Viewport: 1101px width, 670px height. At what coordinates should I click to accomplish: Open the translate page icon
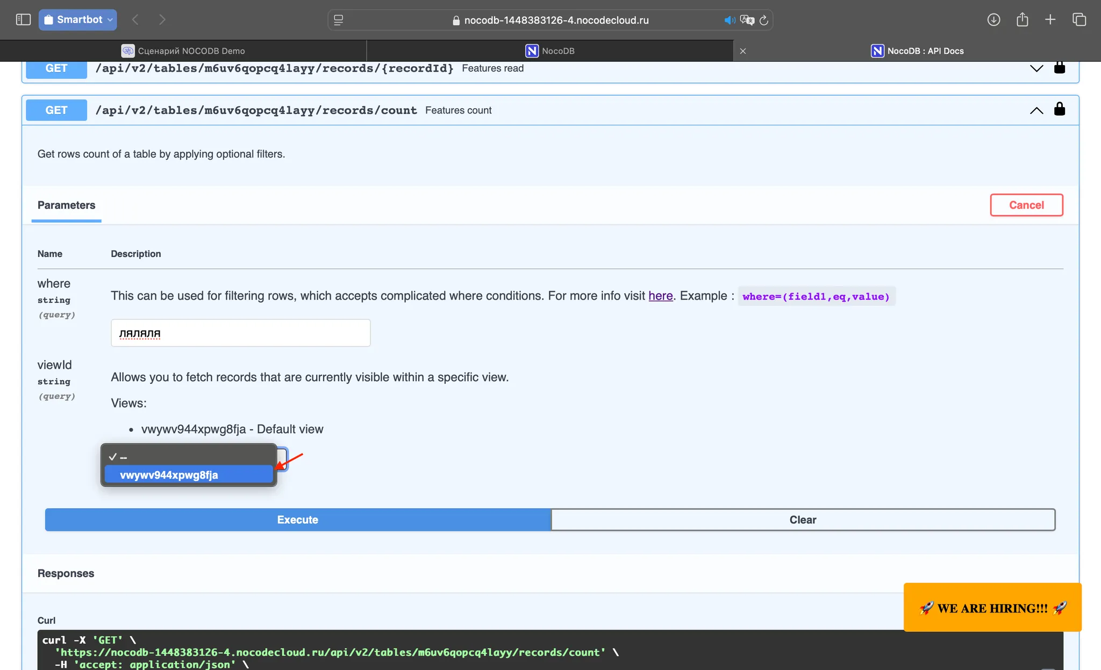(747, 20)
